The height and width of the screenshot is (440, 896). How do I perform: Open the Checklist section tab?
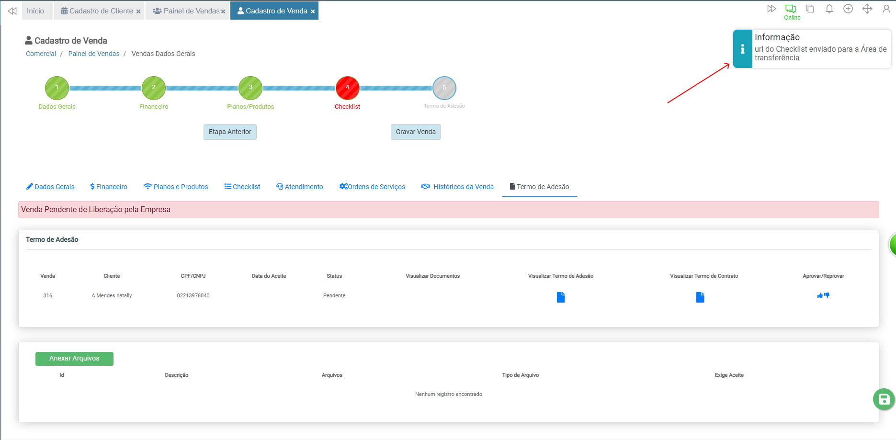coord(242,187)
